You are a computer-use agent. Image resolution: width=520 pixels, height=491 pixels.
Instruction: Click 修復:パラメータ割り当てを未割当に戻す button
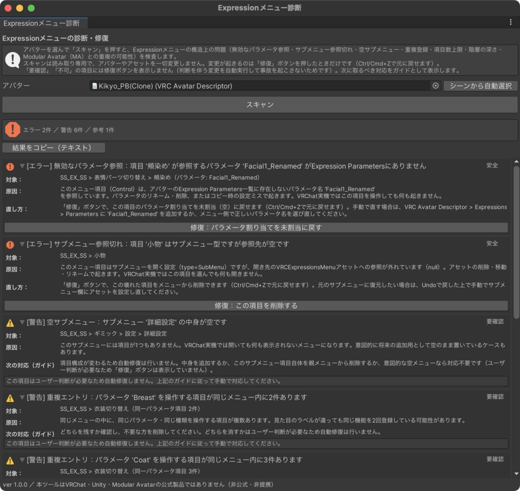256,227
